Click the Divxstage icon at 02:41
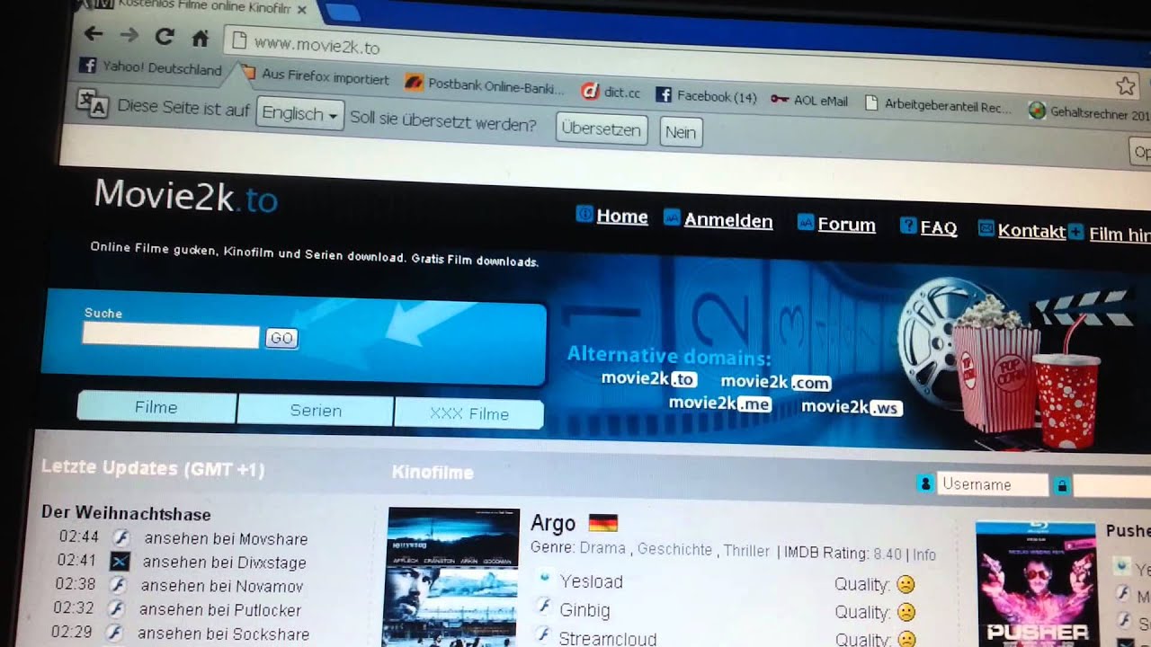Screen dimensions: 1151x647 coord(120,562)
